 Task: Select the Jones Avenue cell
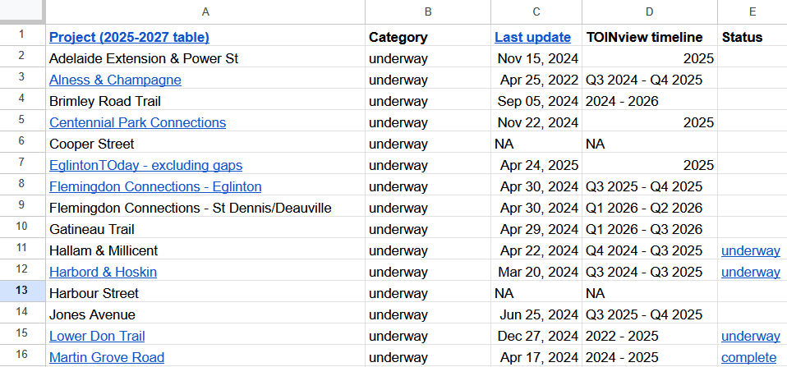pyautogui.click(x=205, y=314)
